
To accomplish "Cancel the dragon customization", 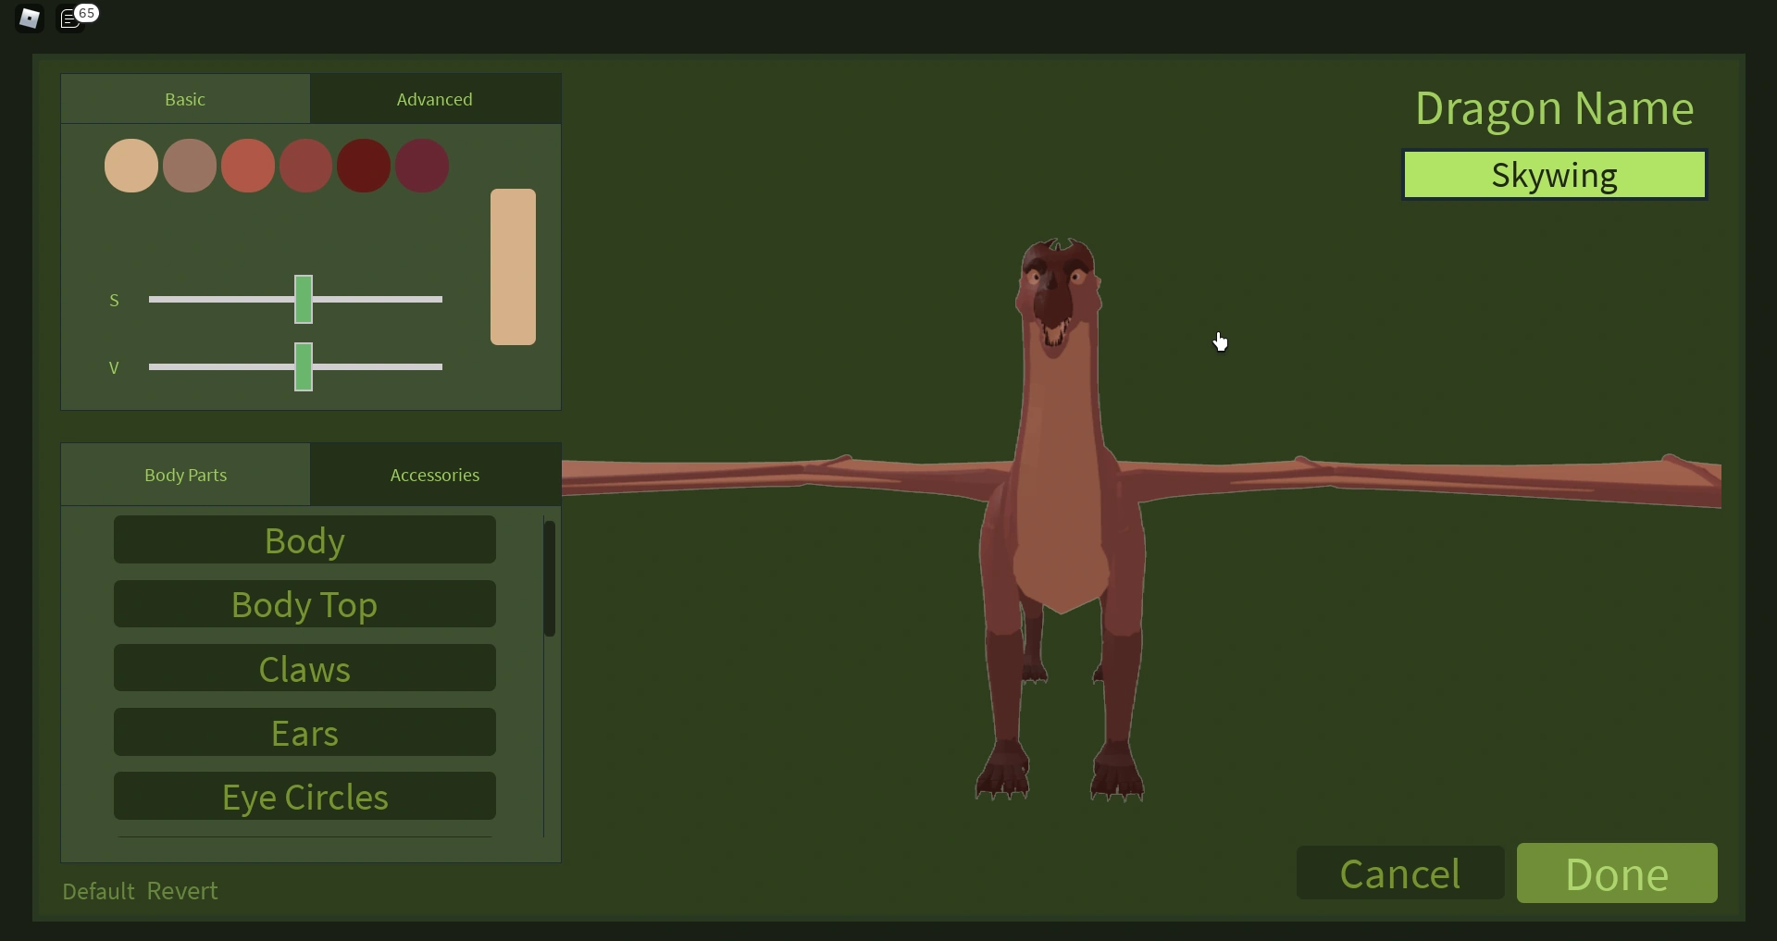I will pyautogui.click(x=1400, y=873).
